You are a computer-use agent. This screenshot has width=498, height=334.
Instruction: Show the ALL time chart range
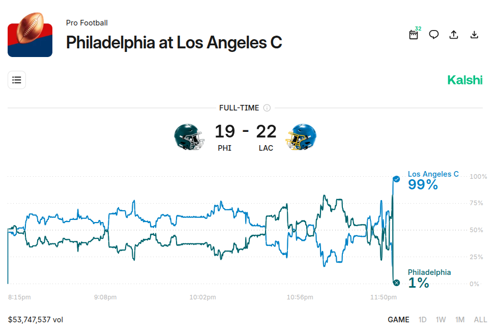click(x=481, y=320)
